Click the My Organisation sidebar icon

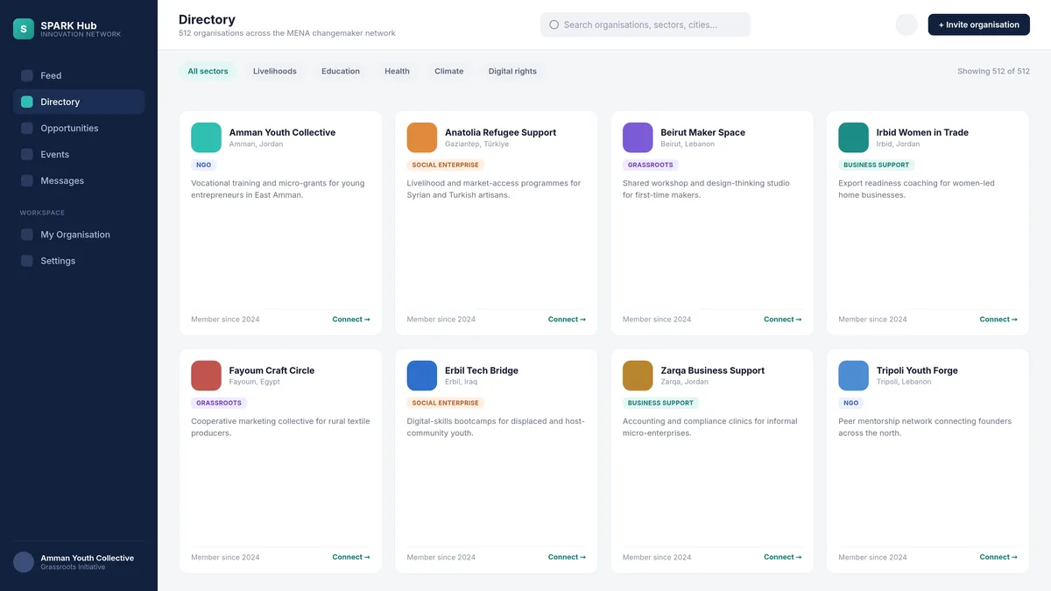tap(27, 235)
